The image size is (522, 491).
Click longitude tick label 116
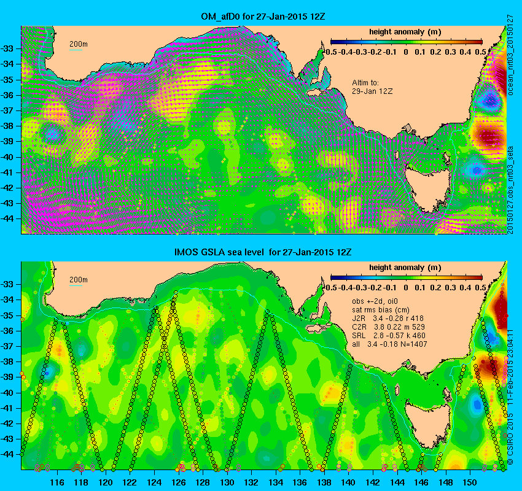57,482
